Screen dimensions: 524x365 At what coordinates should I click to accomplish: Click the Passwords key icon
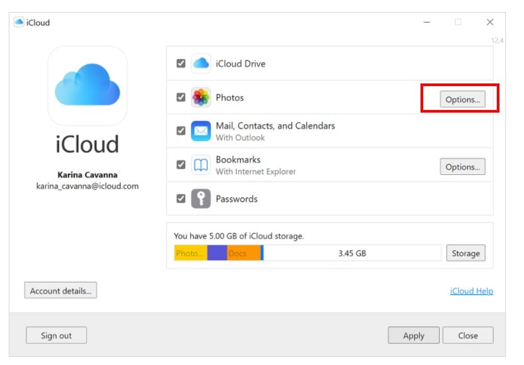coord(201,199)
